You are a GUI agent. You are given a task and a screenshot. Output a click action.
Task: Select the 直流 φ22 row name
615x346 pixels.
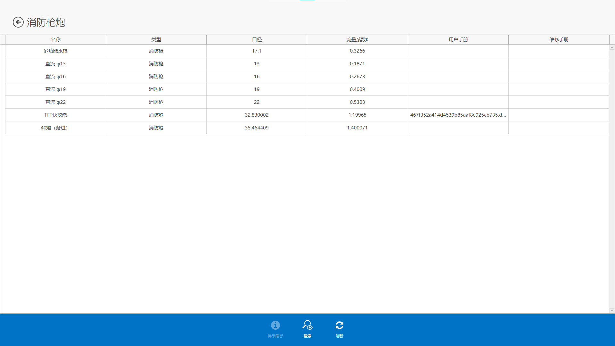click(x=56, y=102)
